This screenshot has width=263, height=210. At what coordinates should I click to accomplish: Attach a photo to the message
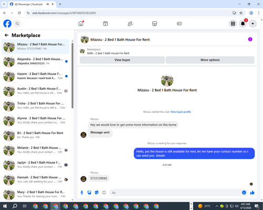(89, 193)
